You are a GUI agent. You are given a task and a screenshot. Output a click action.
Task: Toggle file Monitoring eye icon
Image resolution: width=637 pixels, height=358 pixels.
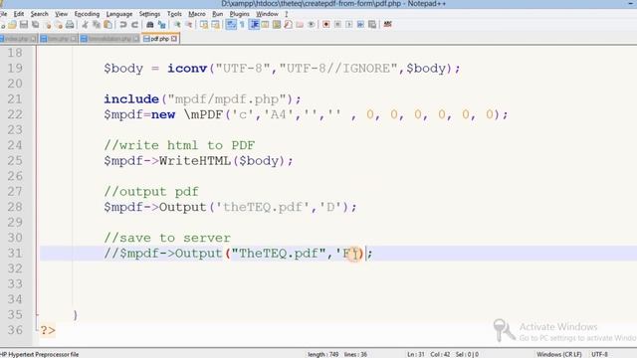click(x=312, y=25)
